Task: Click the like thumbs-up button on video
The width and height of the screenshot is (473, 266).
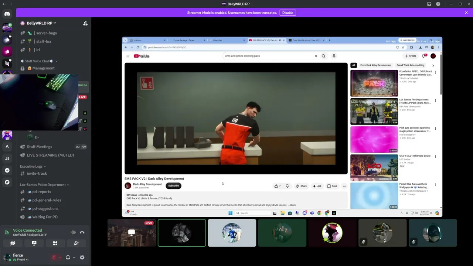Action: tap(278, 186)
